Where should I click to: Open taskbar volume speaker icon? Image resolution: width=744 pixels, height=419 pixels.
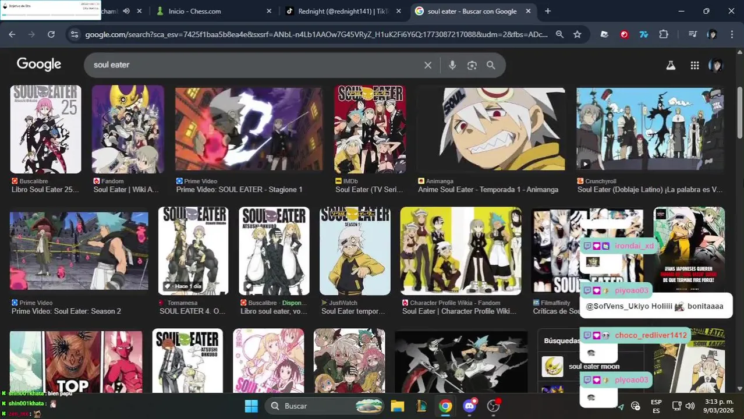[x=690, y=406]
